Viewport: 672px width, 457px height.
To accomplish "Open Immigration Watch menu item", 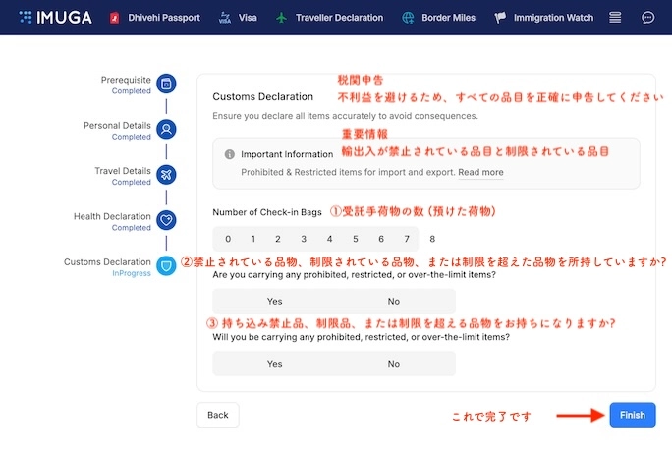I will click(553, 18).
